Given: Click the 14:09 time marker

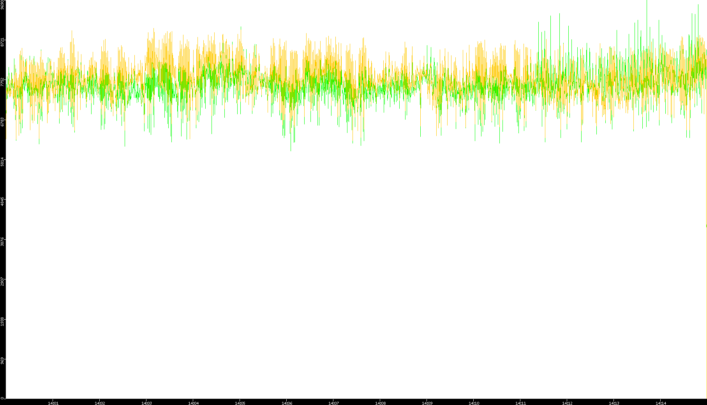Looking at the screenshot, I should coord(427,403).
